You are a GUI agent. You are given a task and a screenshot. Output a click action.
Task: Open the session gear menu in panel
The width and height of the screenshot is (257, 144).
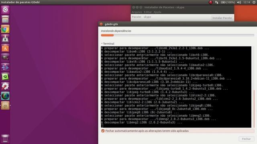[x=254, y=2]
